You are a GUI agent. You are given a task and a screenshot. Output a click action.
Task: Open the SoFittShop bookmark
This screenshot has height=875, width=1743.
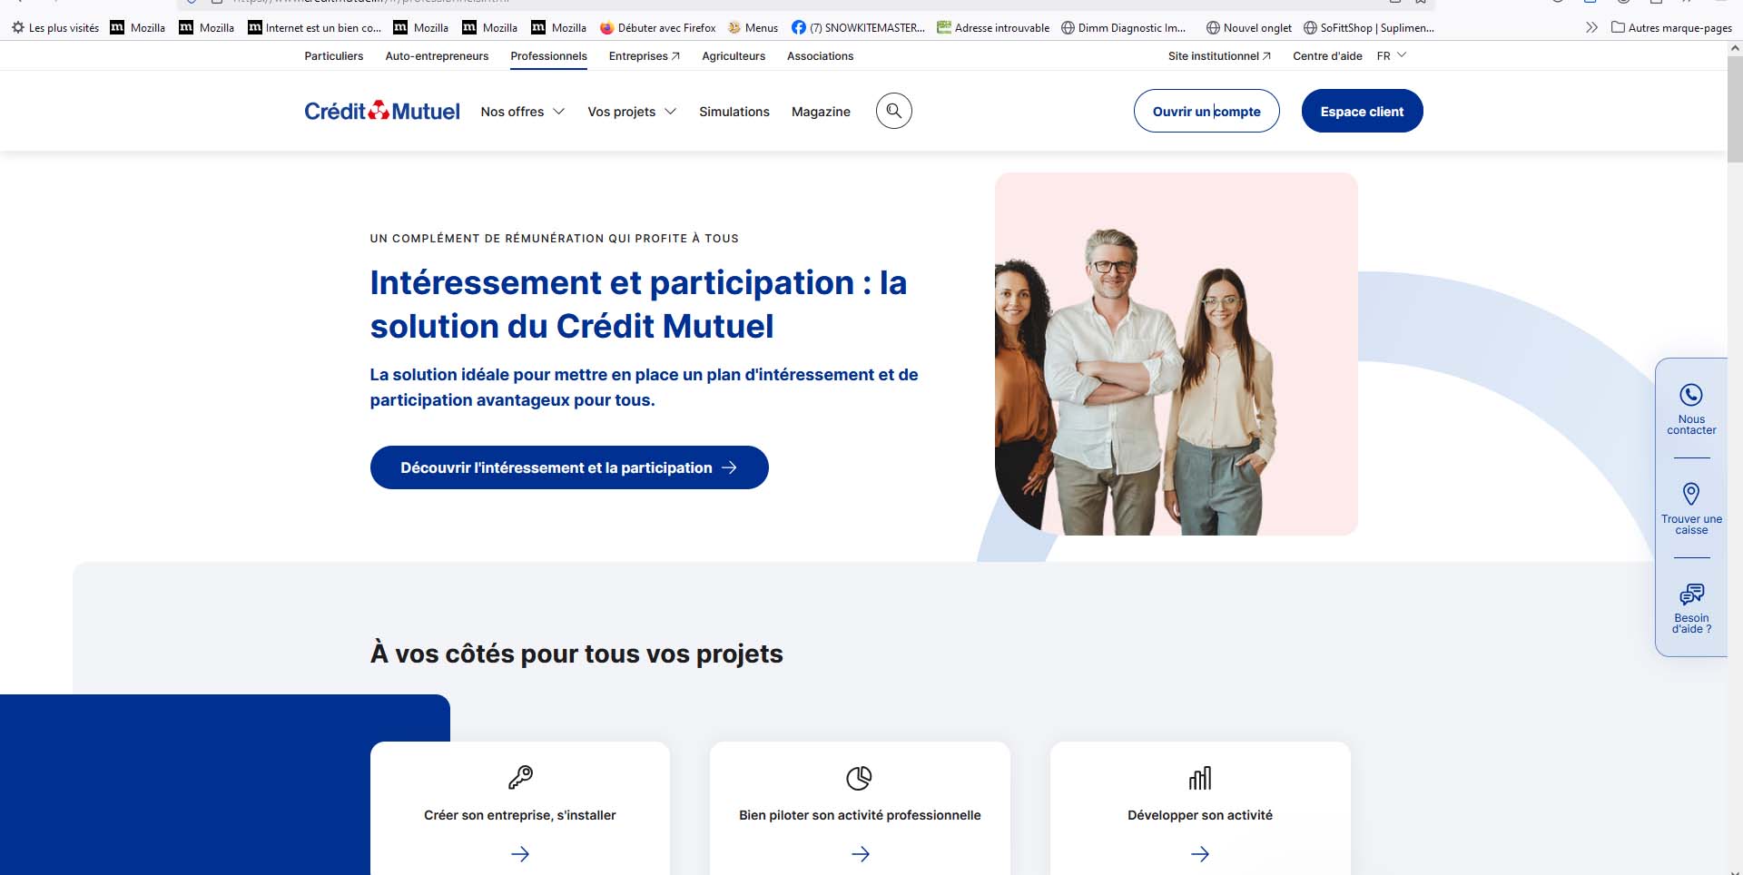click(x=1369, y=27)
